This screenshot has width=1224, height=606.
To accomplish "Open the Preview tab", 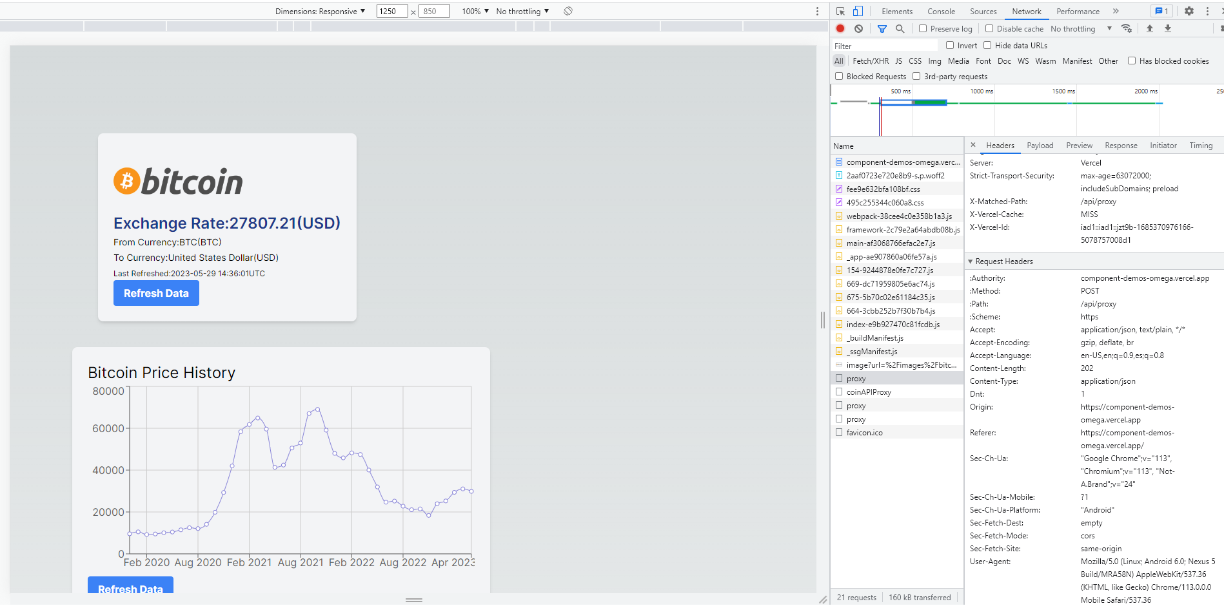I will coord(1079,146).
